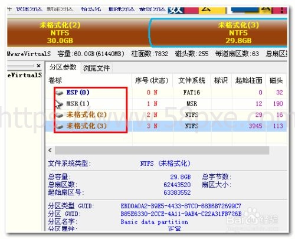
Task: Click the horizontal scrollbar's left arrow
Action: click(x=50, y=150)
